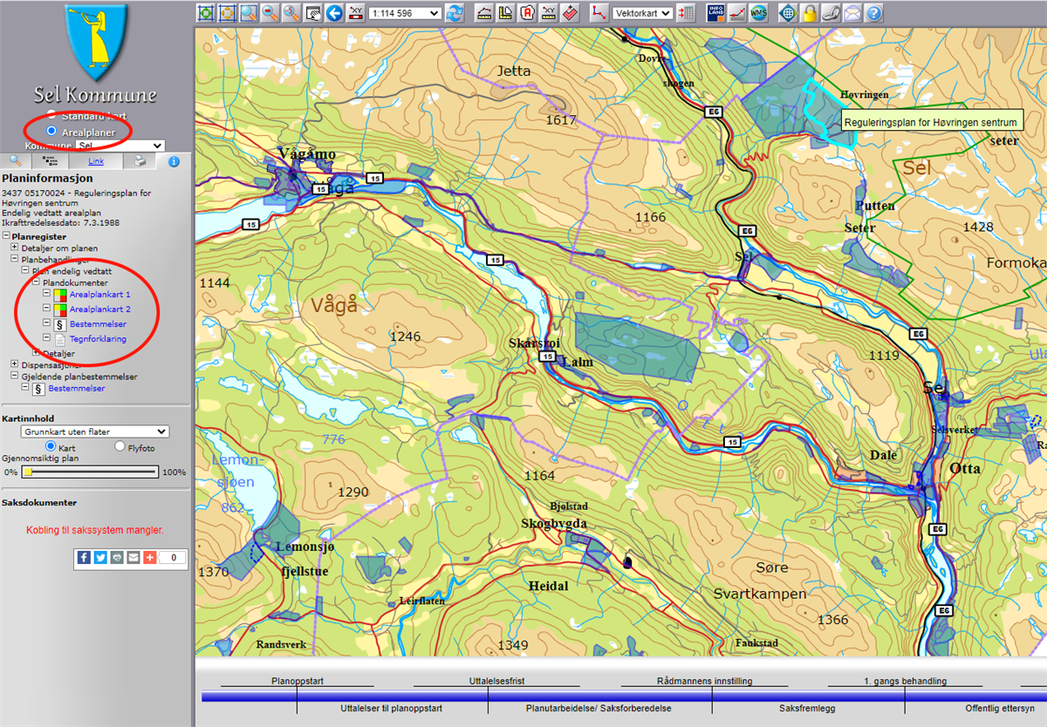The width and height of the screenshot is (1047, 727).
Task: Open the Grunnkart uten flater dropdown
Action: [96, 431]
